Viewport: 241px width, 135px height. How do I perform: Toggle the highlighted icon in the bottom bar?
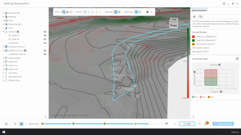(21, 124)
